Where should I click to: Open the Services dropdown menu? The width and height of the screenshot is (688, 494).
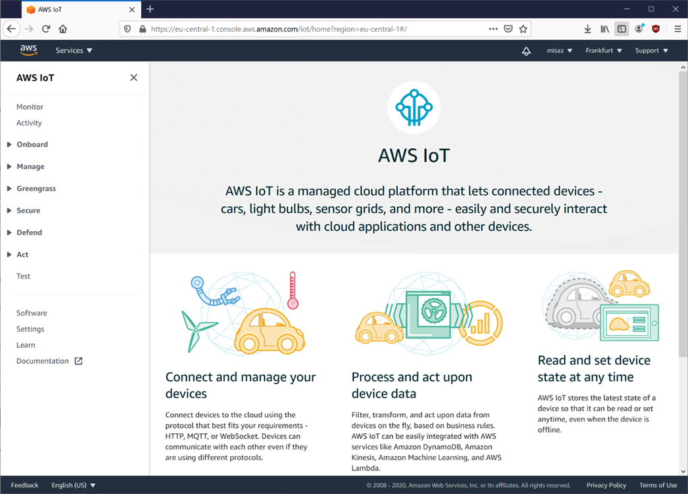tap(74, 51)
